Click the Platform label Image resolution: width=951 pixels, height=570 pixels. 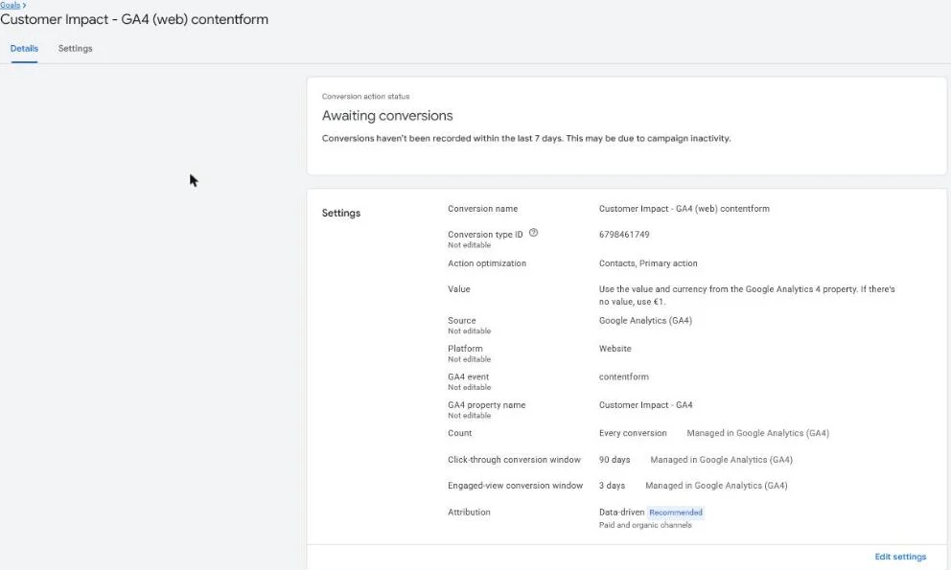point(465,349)
